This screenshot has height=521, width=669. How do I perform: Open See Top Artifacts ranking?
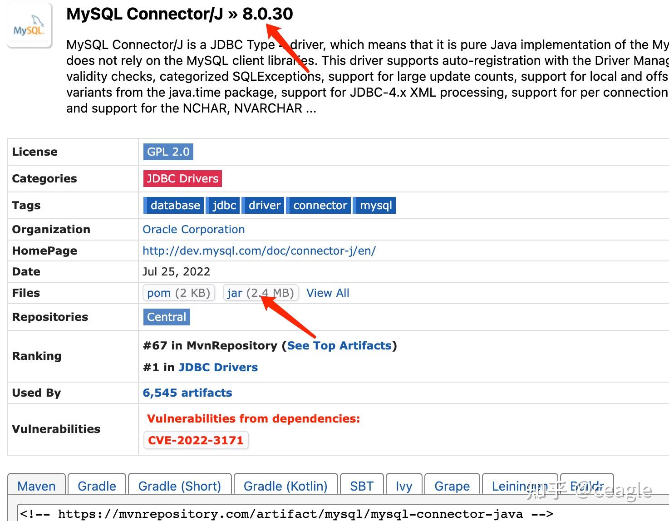tap(339, 345)
